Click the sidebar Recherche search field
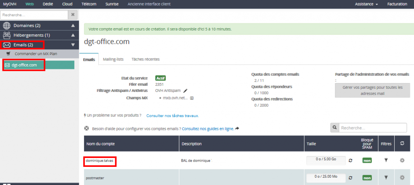Viewport: 414px width, 185px height. (34, 15)
